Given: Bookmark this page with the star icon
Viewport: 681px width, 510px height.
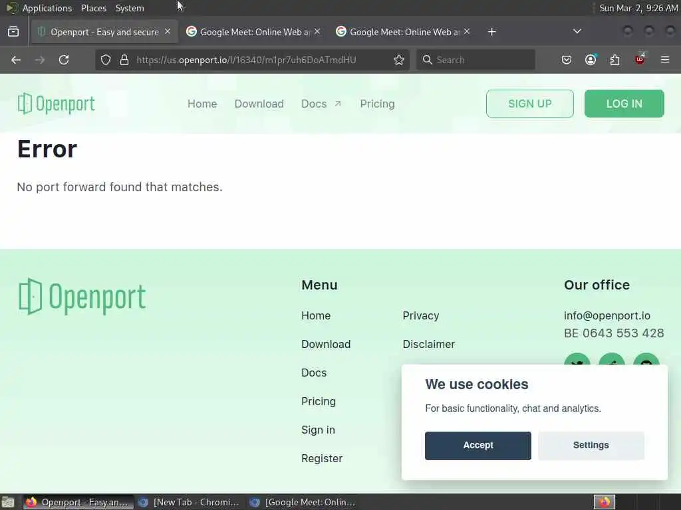Looking at the screenshot, I should click(399, 60).
